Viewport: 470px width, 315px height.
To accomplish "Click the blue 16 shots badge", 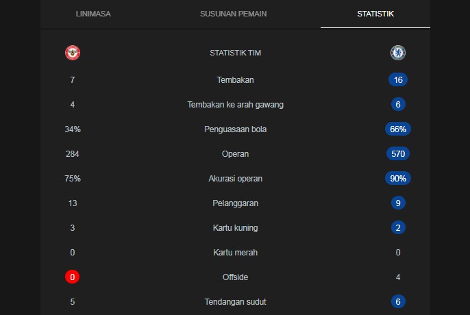I will pyautogui.click(x=398, y=79).
